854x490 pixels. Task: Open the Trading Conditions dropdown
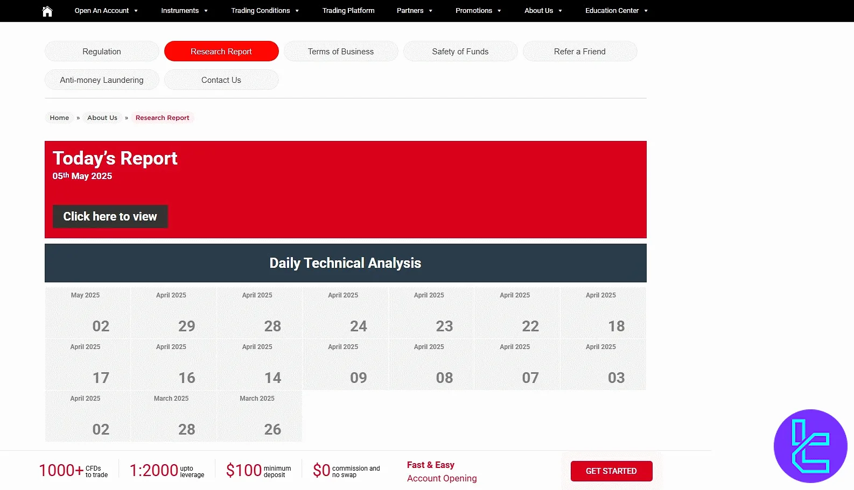pos(265,11)
